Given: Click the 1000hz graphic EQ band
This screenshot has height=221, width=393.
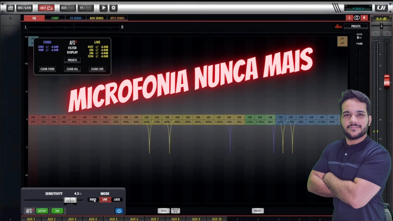Looking at the screenshot, I should pos(208,120).
